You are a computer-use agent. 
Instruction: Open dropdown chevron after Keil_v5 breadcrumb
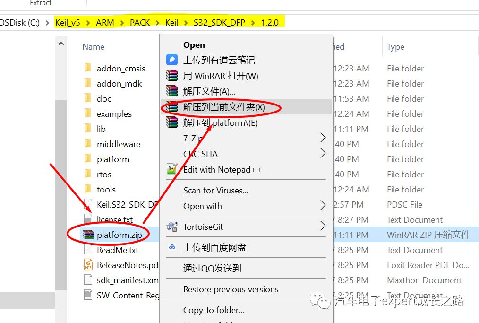tap(88, 23)
